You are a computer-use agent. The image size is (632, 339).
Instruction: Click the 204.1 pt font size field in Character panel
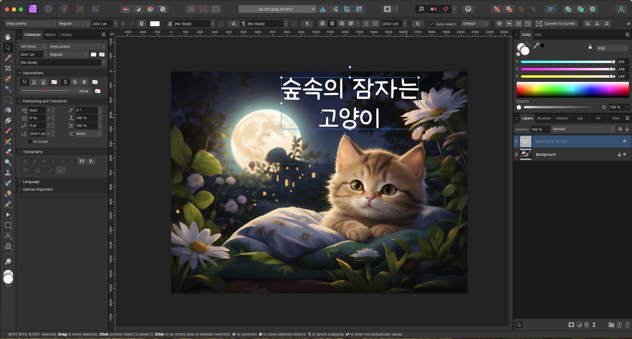pos(32,54)
